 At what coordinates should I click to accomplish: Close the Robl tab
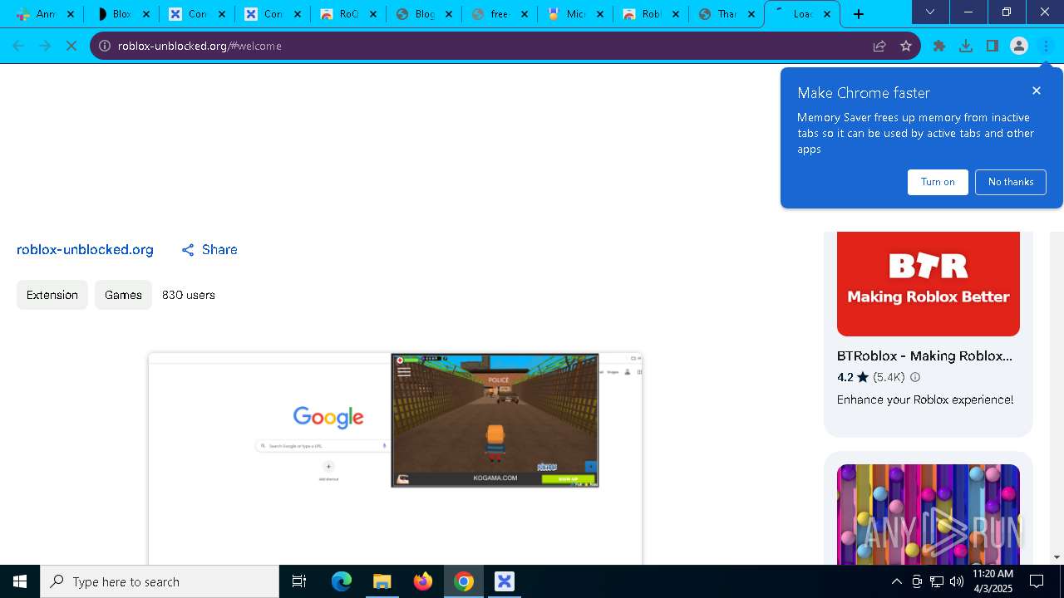click(675, 14)
